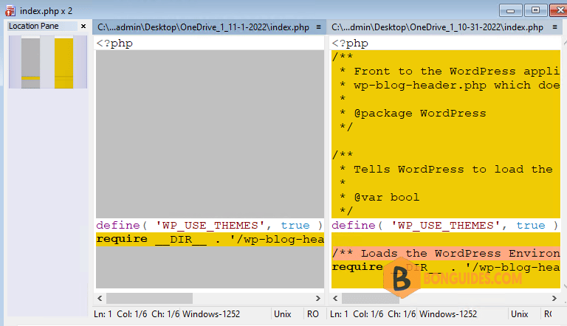
Task: Click the 'index.php x 2' window title
Action: click(46, 11)
